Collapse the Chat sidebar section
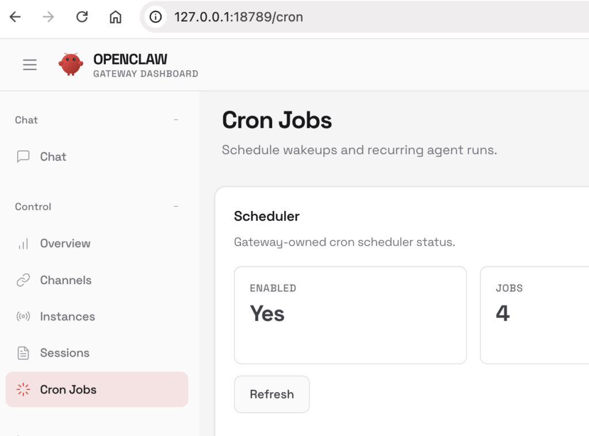Viewport: 589px width, 436px height. coord(176,120)
